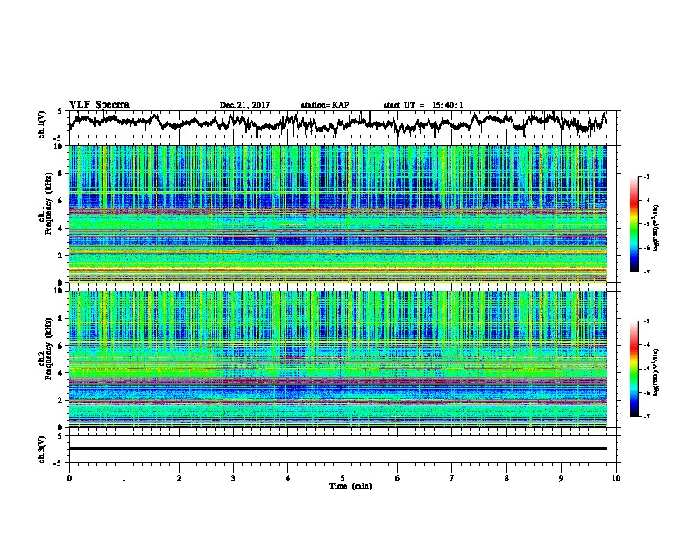694x536 pixels.
Task: Click inside the ch.1 spectrogram panel
Action: [x=338, y=214]
